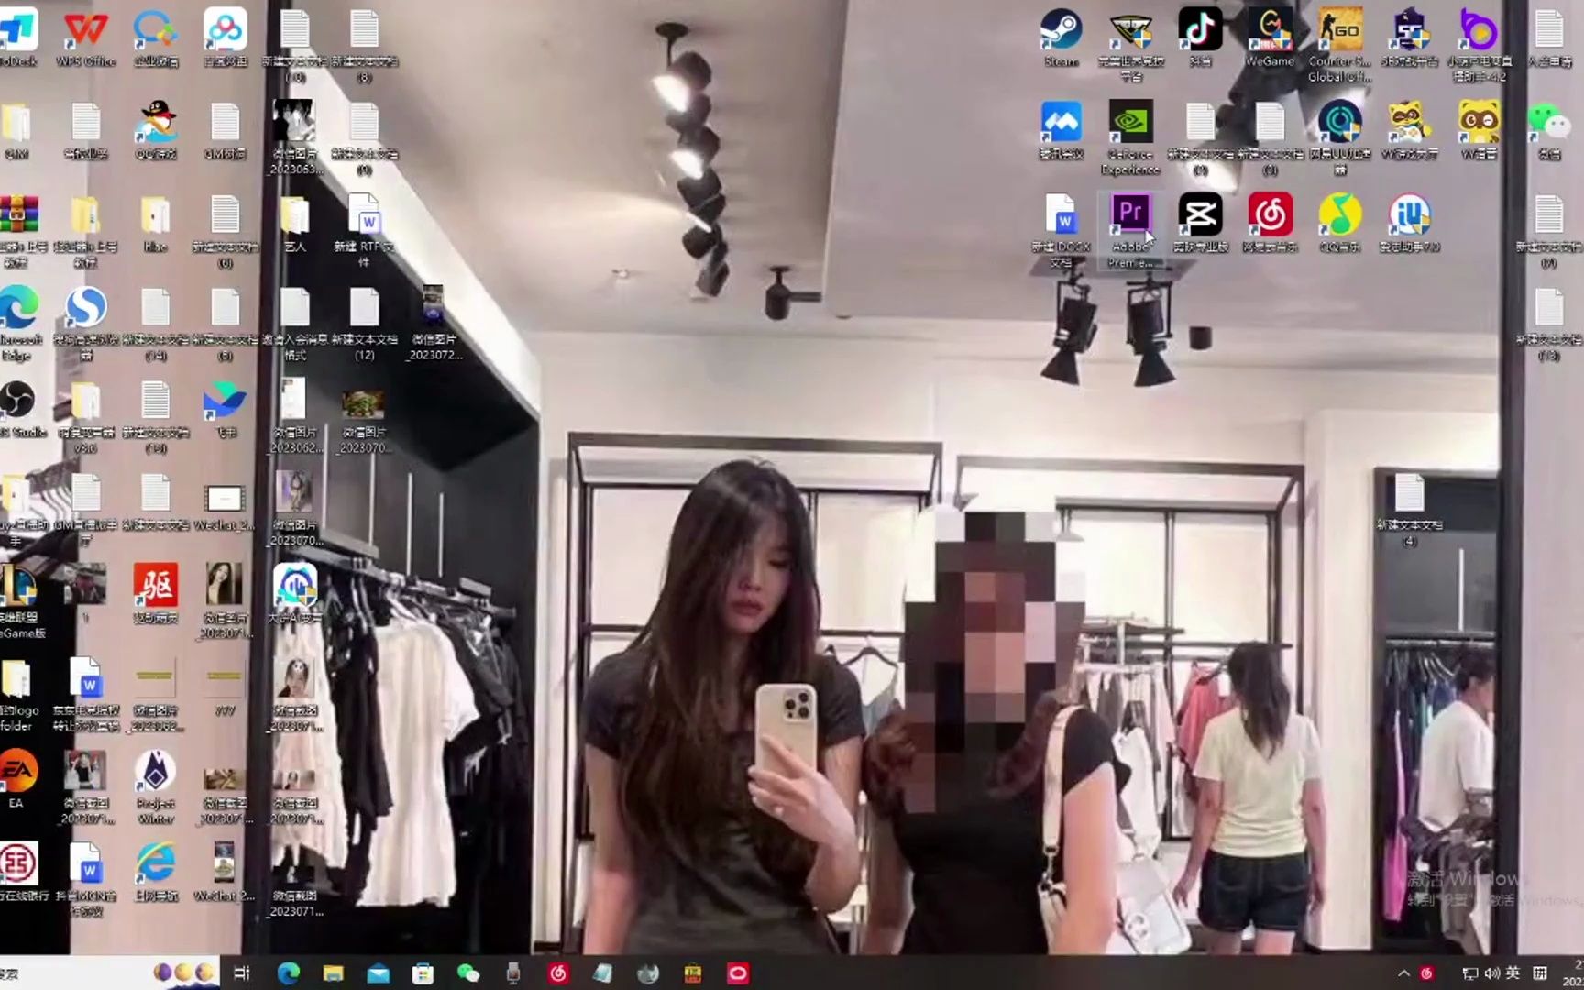This screenshot has height=990, width=1584.
Task: Open NetEase Cloud Music in the taskbar
Action: click(x=557, y=973)
